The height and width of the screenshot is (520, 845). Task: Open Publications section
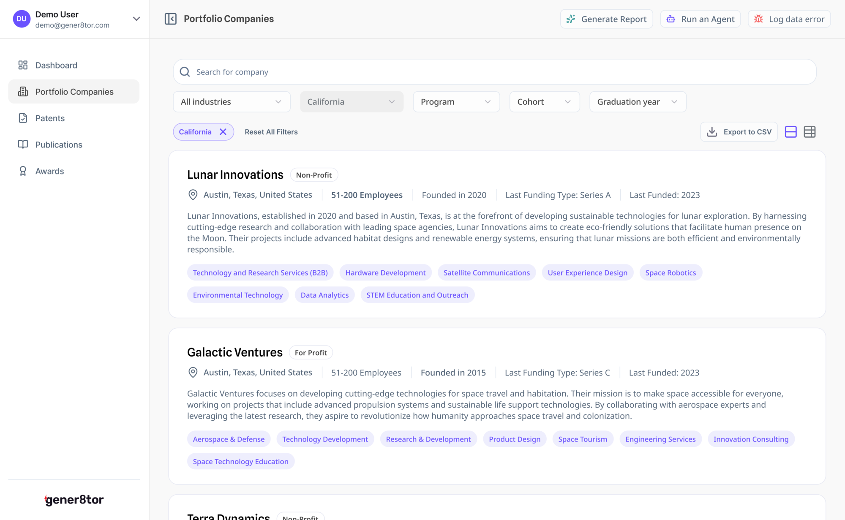click(74, 144)
